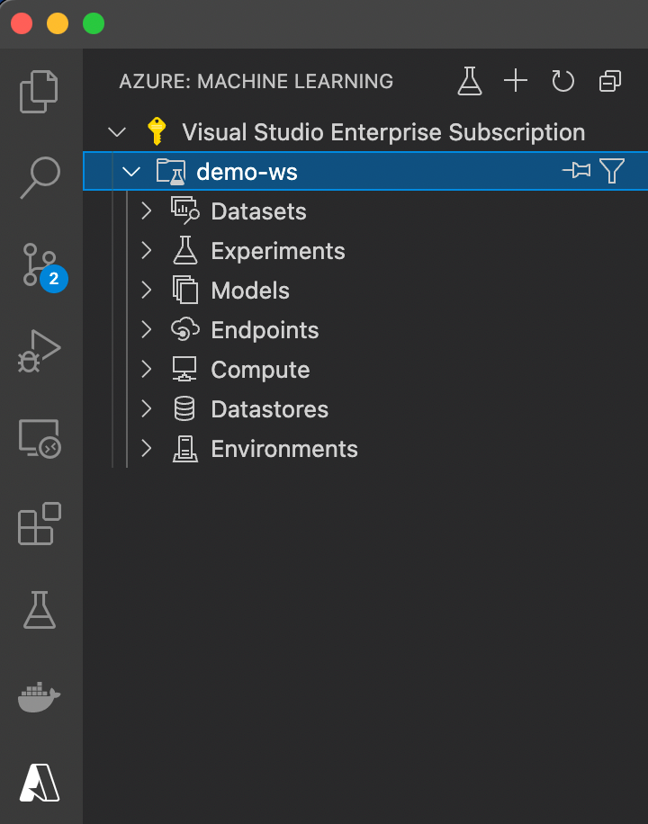Open the Azure view in activity bar

[x=40, y=783]
